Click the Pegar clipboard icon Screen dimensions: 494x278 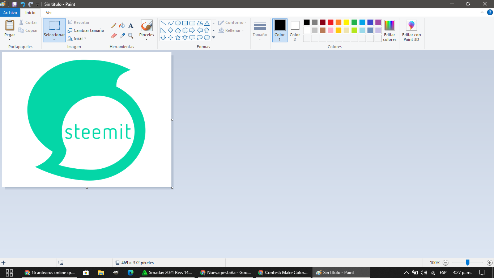coord(10,25)
